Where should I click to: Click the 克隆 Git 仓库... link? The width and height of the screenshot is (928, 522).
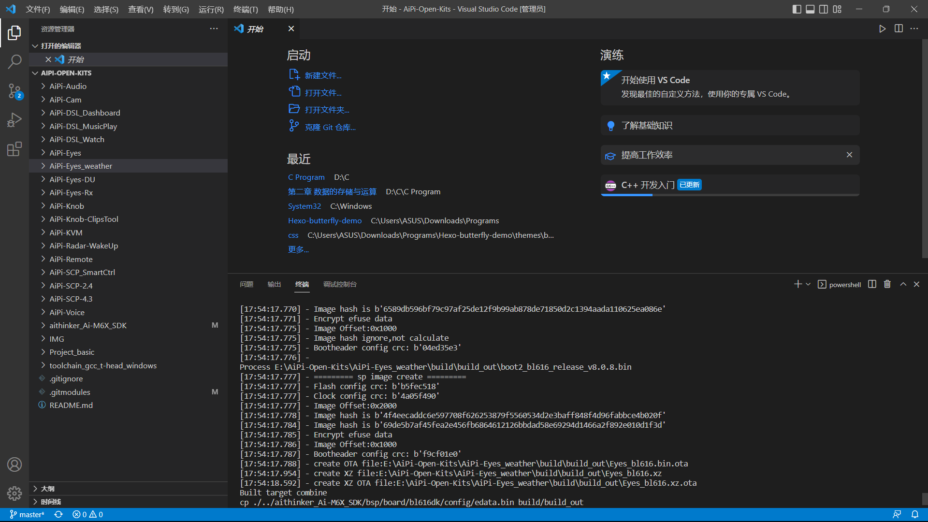coord(330,127)
